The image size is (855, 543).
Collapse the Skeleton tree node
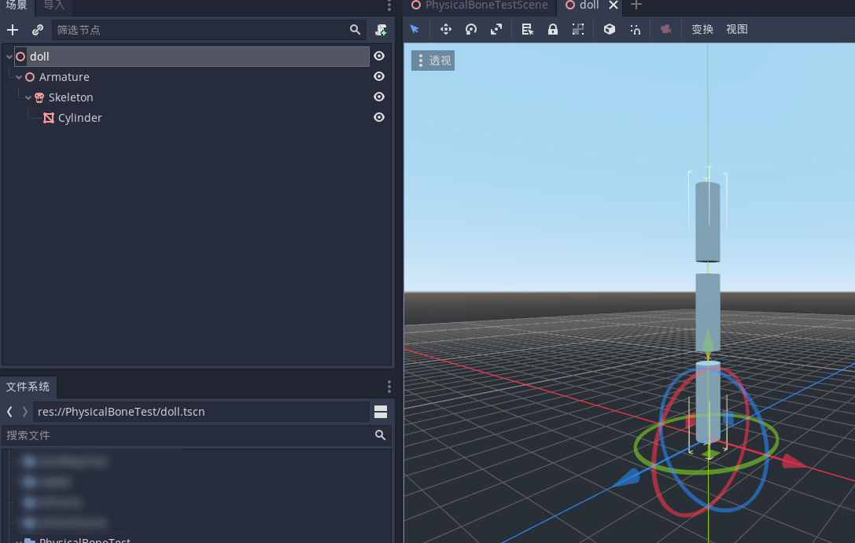pyautogui.click(x=28, y=97)
